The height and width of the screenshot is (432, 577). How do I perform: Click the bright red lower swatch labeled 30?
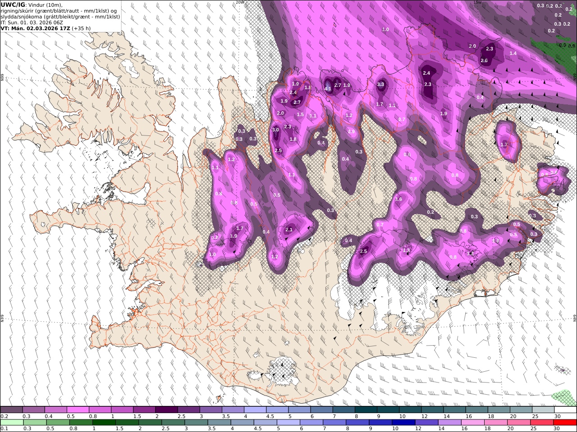click(565, 422)
